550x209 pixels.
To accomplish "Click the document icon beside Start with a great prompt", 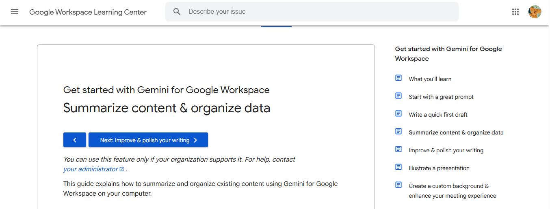I will coord(398,96).
